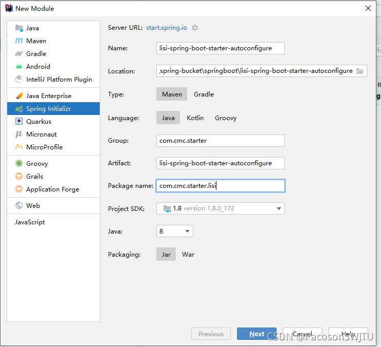381x347 pixels.
Task: Select Java Enterprise module type
Action: coord(53,95)
